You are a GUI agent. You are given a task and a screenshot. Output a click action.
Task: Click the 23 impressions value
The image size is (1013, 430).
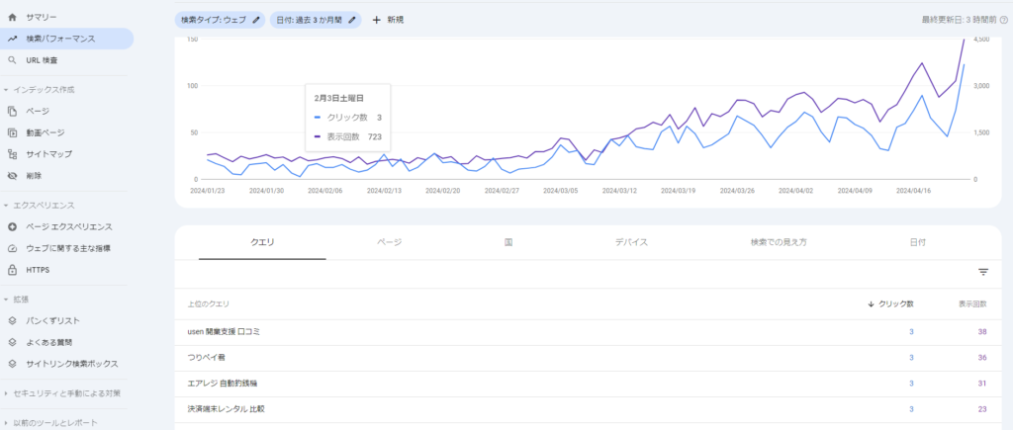point(982,409)
